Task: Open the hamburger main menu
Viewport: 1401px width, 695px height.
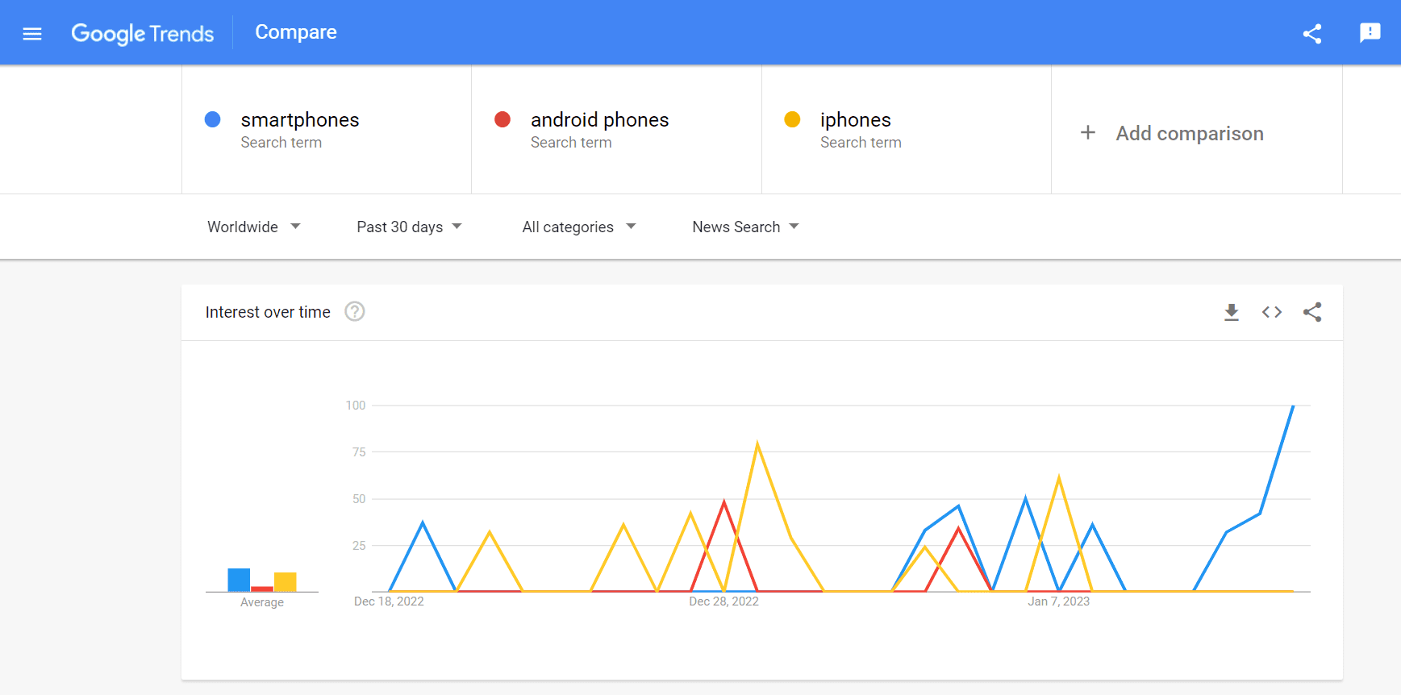Action: pos(32,33)
